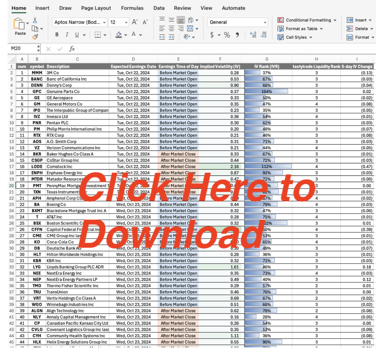Expand the Font Color dropdown arrow
This screenshot has width=381, height=351.
[140, 35]
